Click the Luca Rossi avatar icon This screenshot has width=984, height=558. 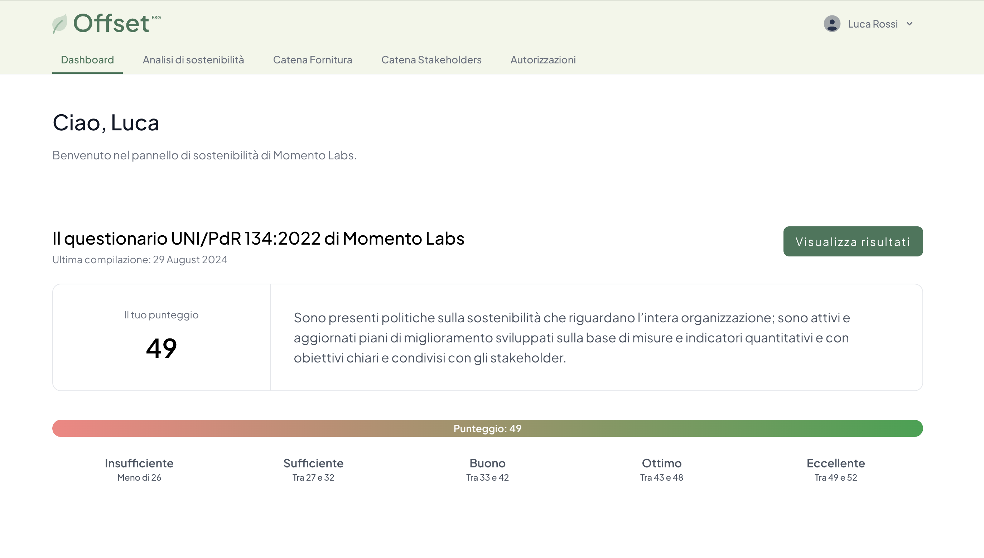(x=832, y=24)
